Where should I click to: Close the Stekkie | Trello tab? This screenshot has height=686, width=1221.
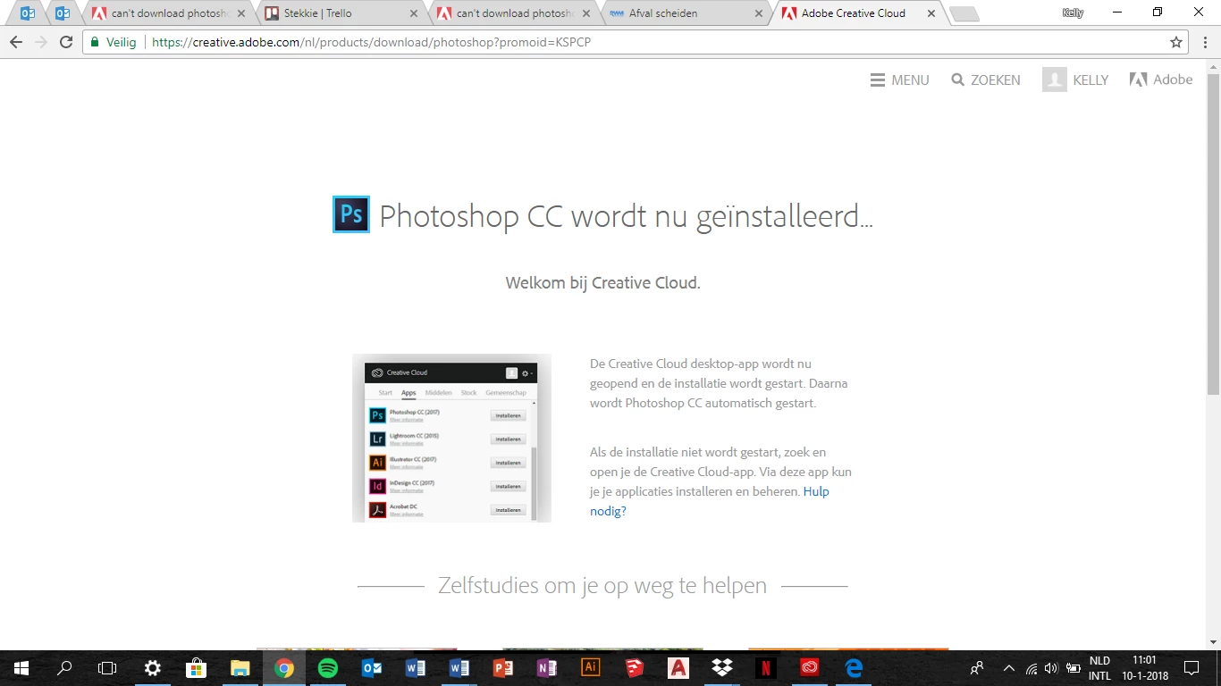[413, 13]
